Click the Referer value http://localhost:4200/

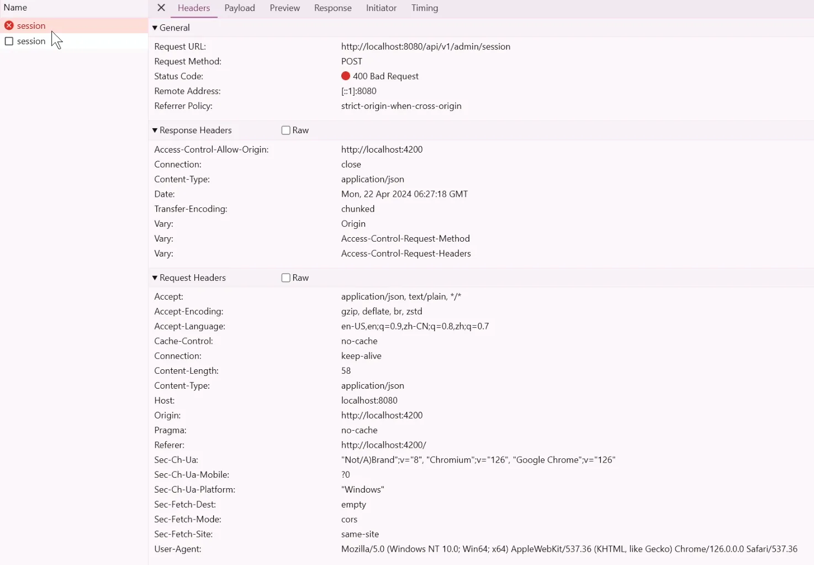[384, 446]
